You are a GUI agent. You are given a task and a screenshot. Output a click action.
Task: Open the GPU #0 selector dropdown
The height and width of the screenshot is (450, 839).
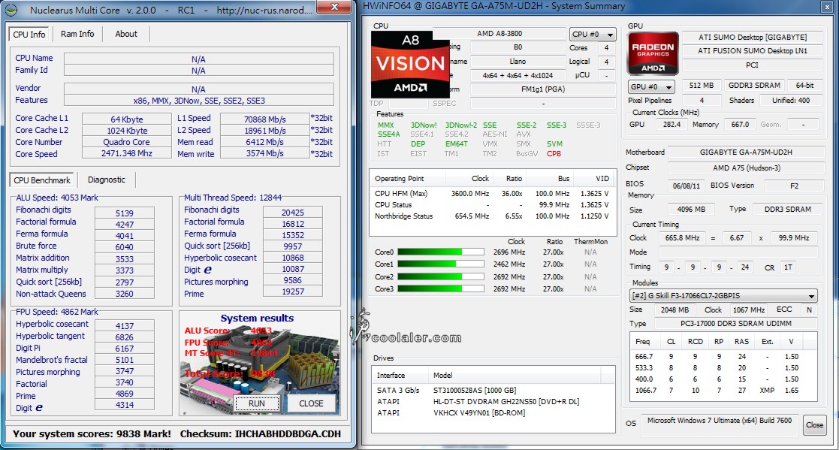click(651, 86)
